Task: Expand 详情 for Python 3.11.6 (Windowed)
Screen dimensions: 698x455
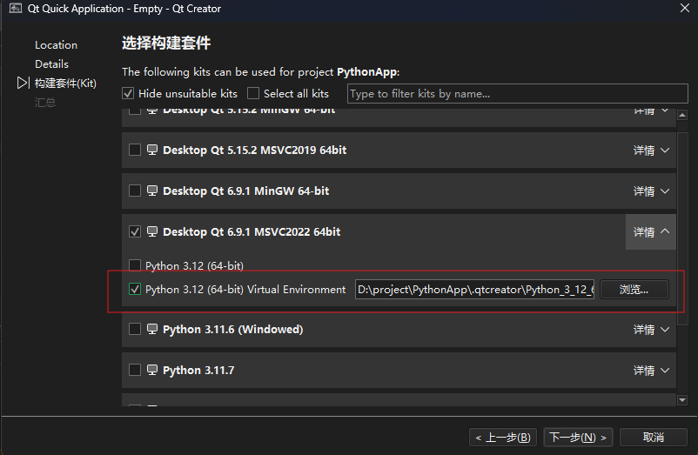Action: pos(651,330)
